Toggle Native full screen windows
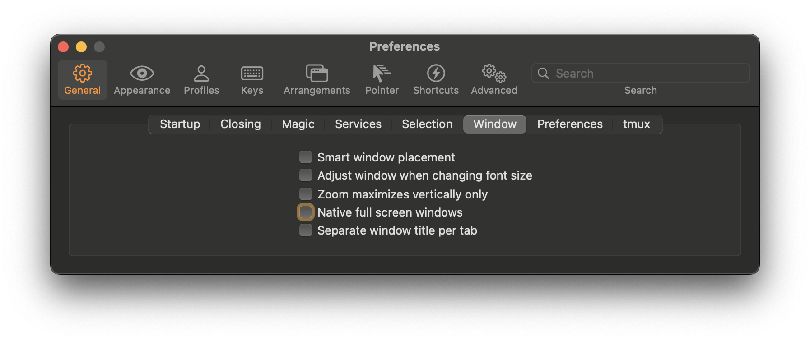Viewport: 810px width, 341px height. point(305,212)
